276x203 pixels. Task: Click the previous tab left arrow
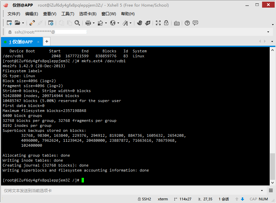coord(260,41)
